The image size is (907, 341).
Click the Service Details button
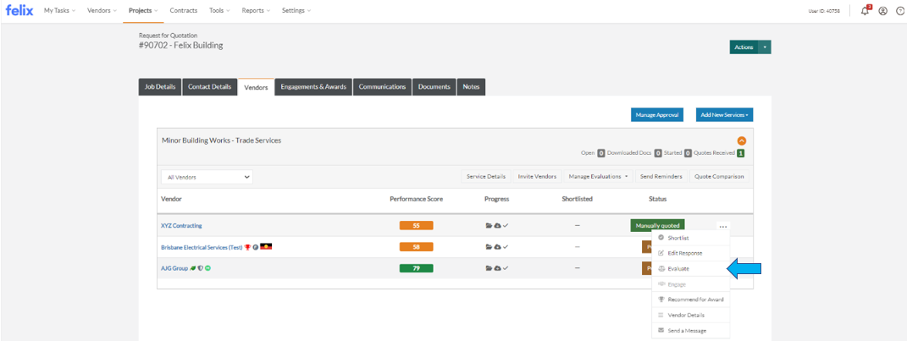coord(486,176)
